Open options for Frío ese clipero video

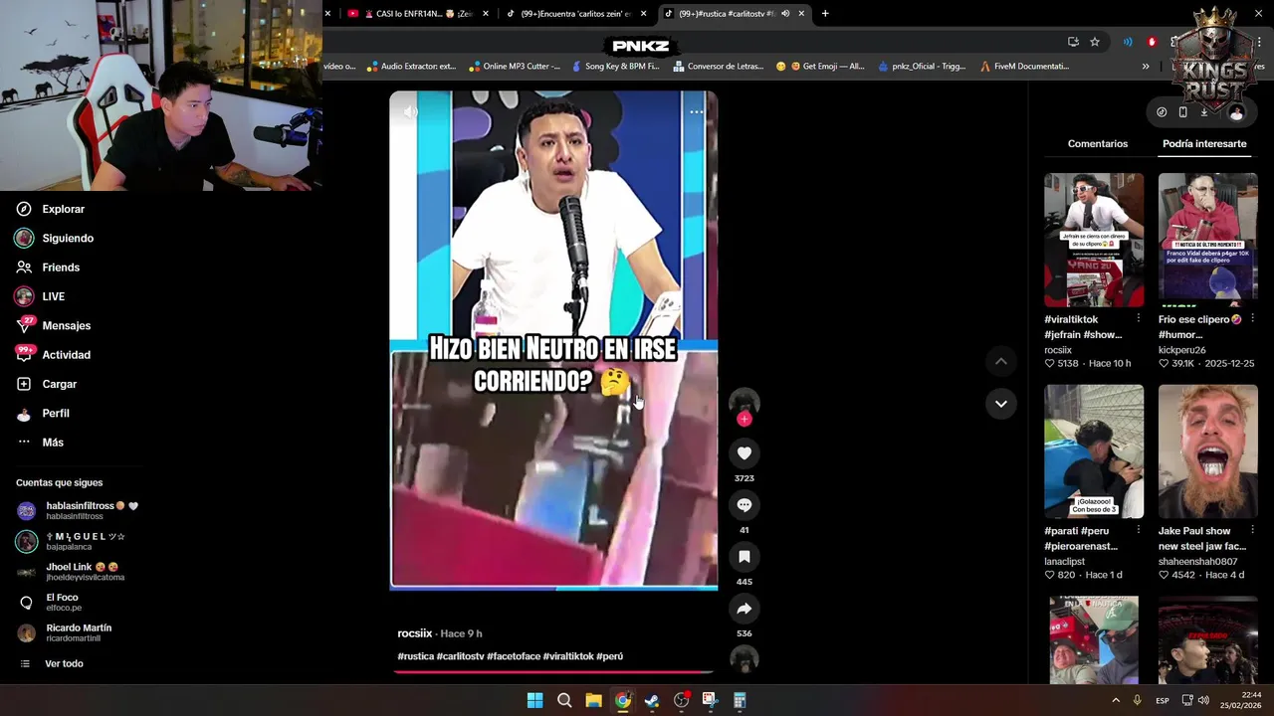point(1253,319)
